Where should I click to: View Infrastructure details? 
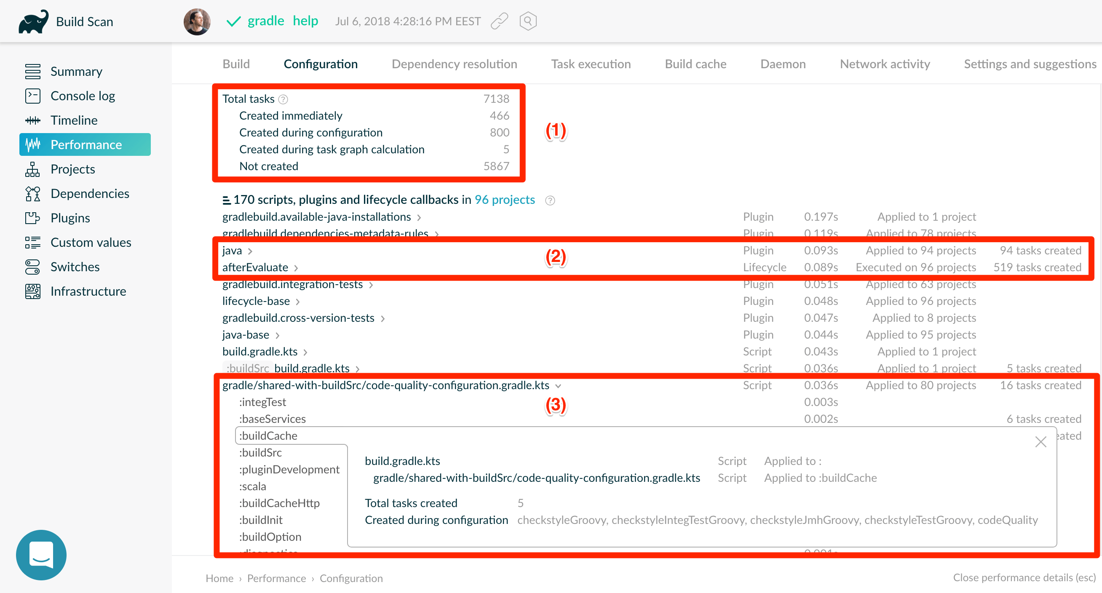click(88, 291)
